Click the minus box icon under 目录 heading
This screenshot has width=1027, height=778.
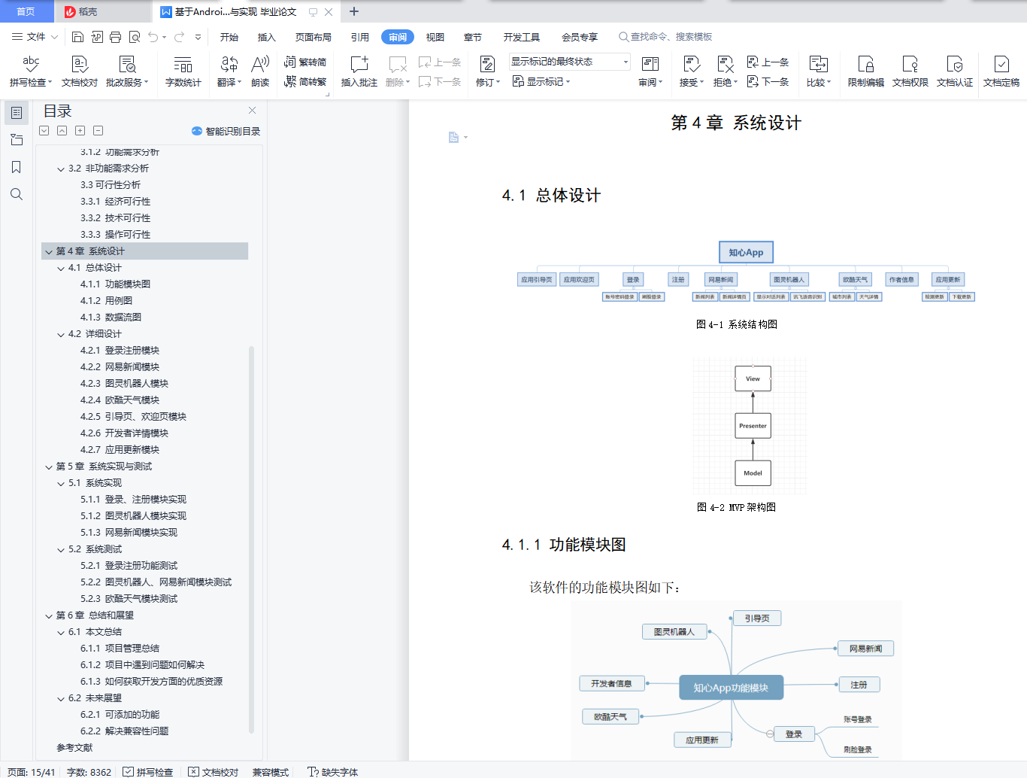98,131
